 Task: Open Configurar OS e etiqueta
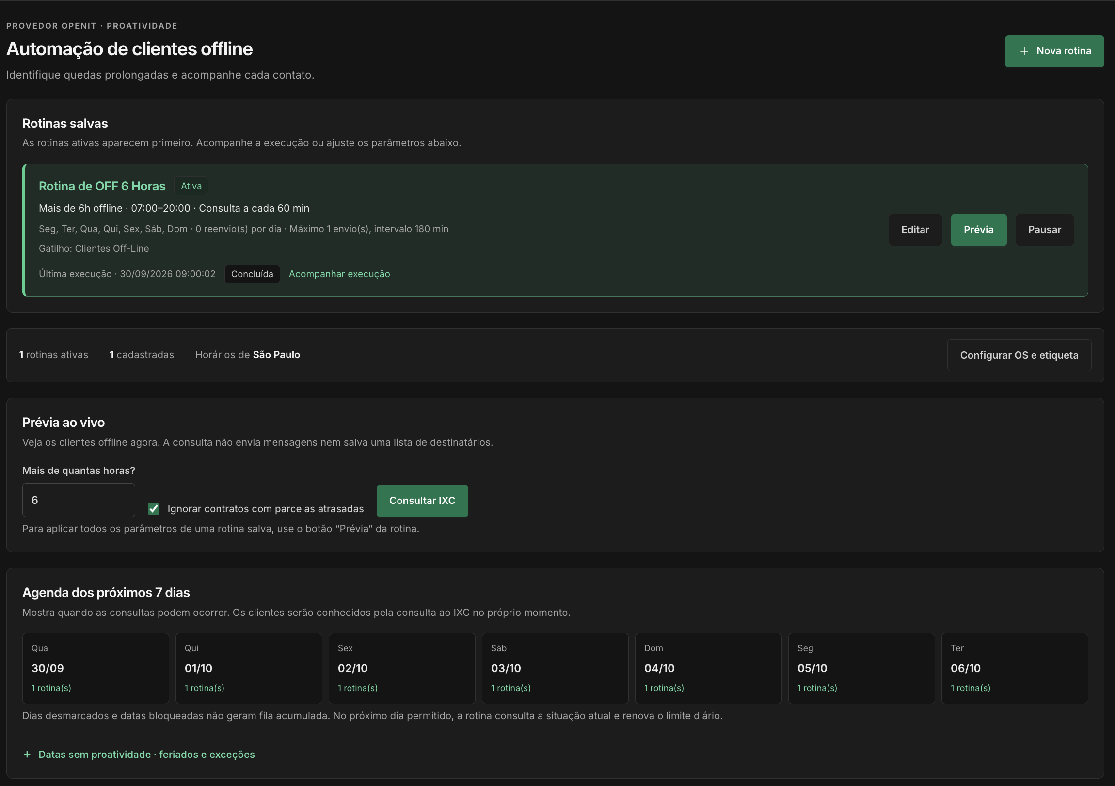pos(1019,355)
